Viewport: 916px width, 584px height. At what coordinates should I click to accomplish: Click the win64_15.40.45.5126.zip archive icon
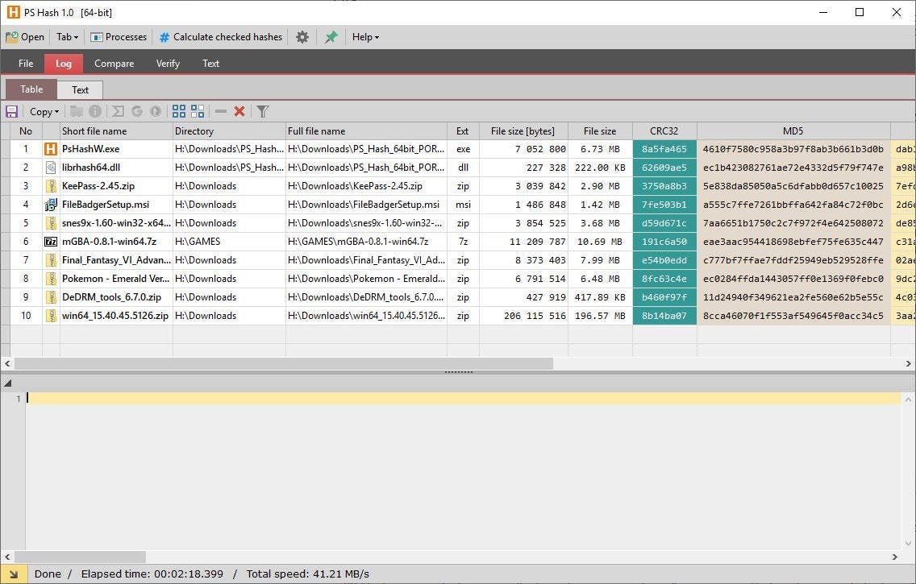[x=51, y=316]
